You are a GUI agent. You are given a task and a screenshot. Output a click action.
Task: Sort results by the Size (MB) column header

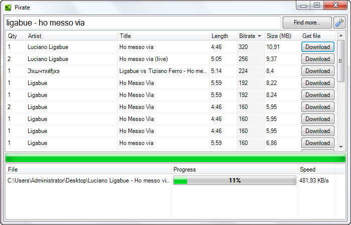click(282, 36)
